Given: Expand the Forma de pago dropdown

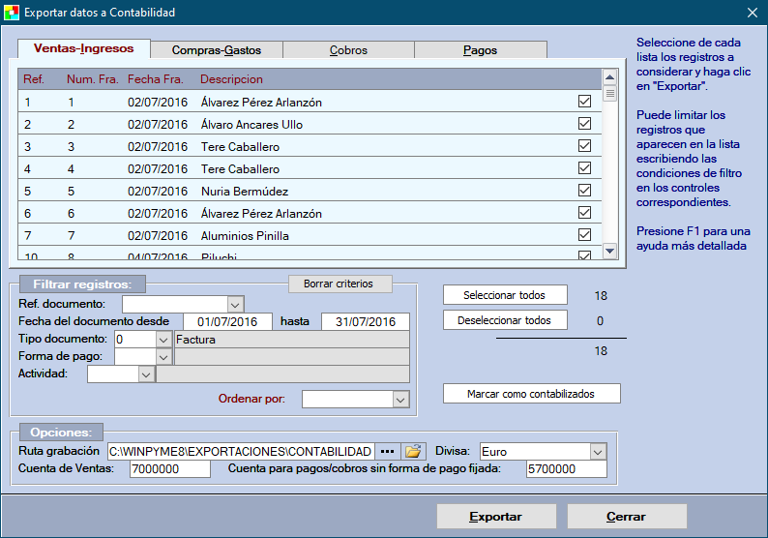Looking at the screenshot, I should pyautogui.click(x=163, y=357).
